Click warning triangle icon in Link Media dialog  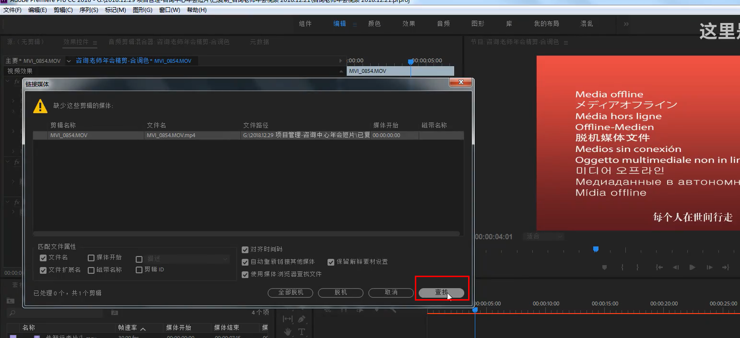coord(40,106)
